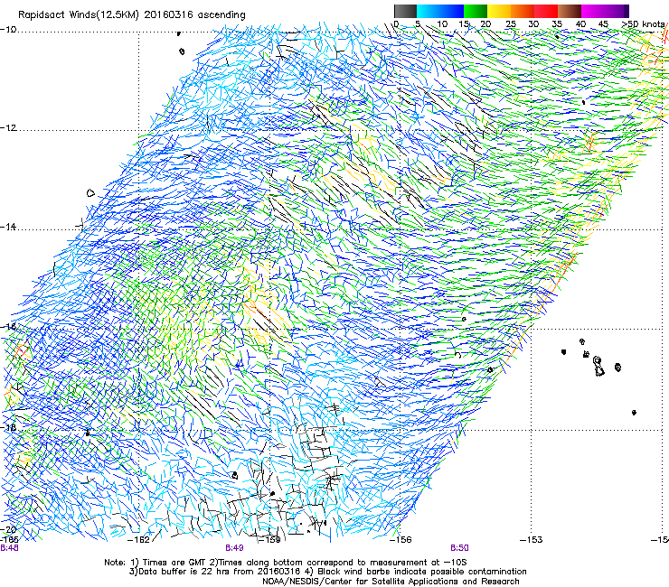Click the note line "Times are GMT"

click(286, 563)
